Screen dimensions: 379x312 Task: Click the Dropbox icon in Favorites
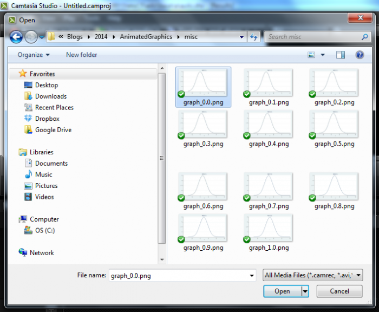coord(29,119)
